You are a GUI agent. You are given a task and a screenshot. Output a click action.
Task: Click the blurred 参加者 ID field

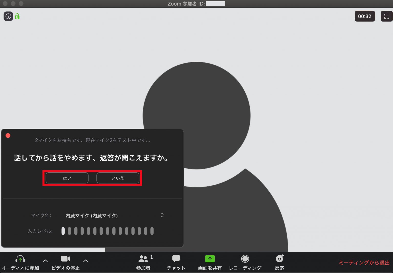[x=216, y=4]
